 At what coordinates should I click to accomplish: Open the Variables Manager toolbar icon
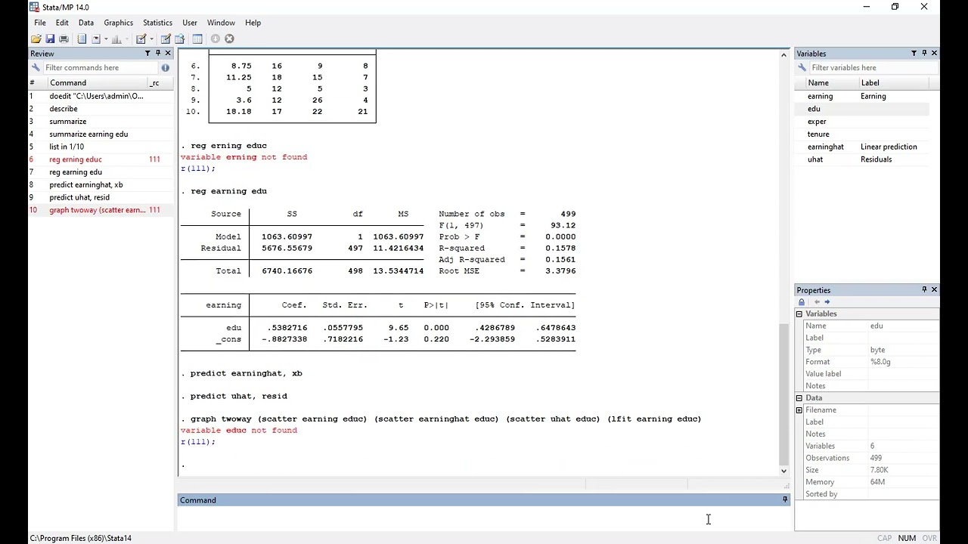[197, 39]
